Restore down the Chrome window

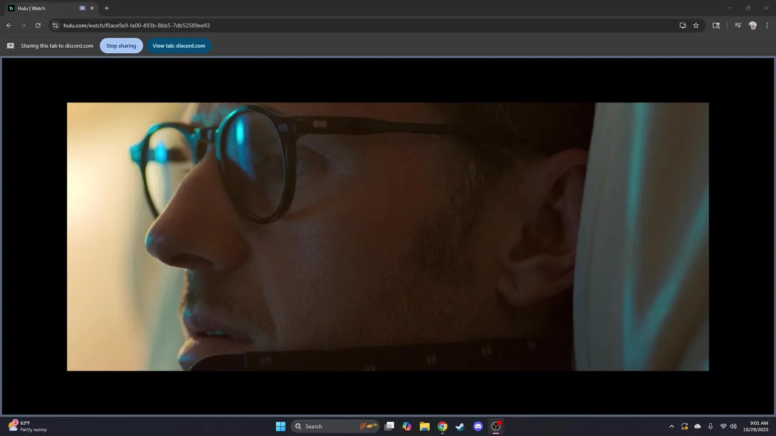748,8
